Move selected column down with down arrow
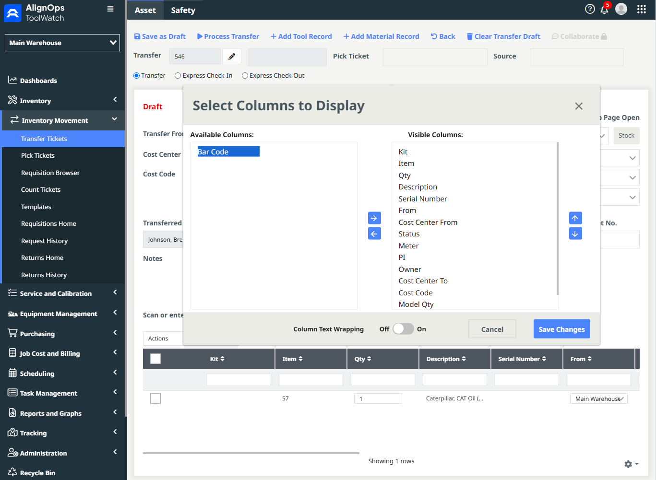This screenshot has width=656, height=480. [575, 234]
